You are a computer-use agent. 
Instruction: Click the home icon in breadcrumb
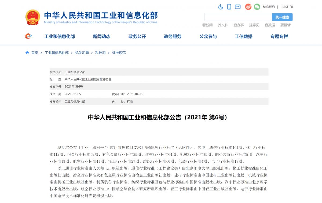(27, 53)
